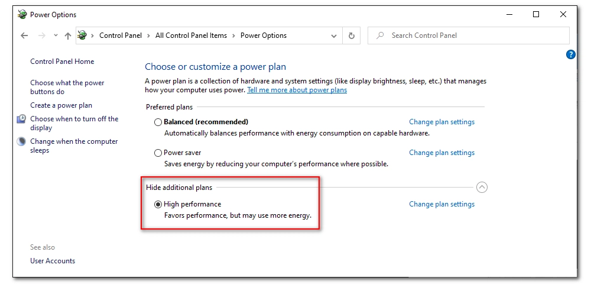Screen dimensions: 591x284
Task: Click the display clock icon in sidebar
Action: (21, 119)
